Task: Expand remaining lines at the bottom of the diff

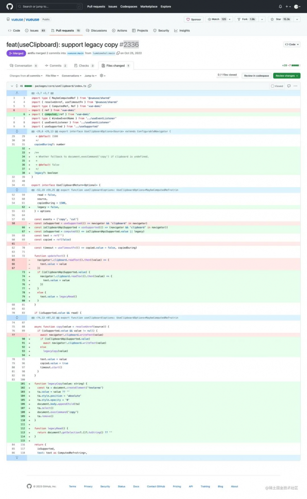Action: pos(17,458)
